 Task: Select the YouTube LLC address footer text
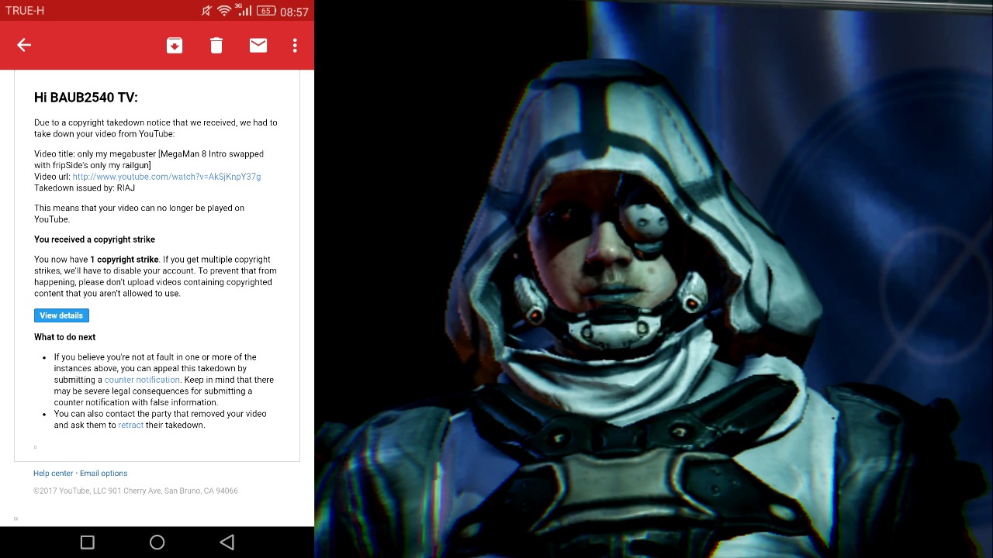click(x=136, y=491)
